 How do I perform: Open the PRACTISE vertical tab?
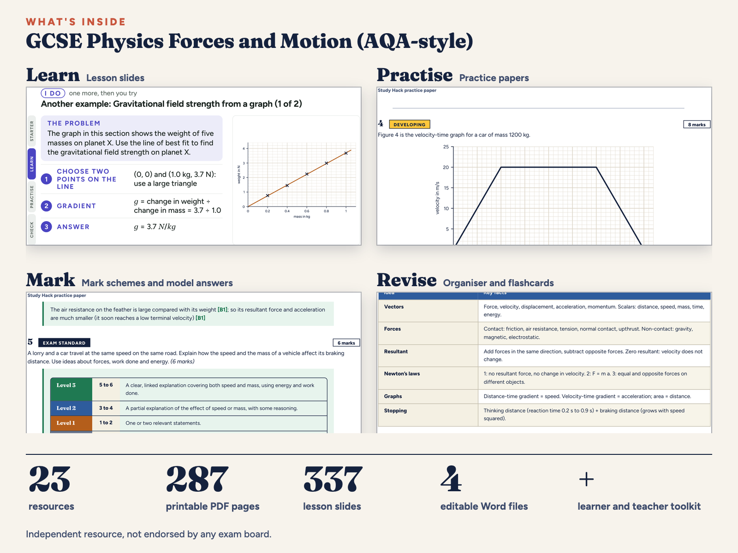pos(31,196)
